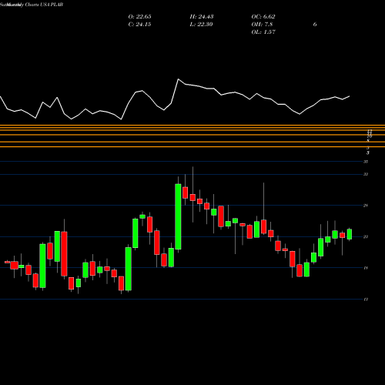The width and height of the screenshot is (385, 385).
Task: Click the 'O: 22.65' open price value
Action: (139, 17)
